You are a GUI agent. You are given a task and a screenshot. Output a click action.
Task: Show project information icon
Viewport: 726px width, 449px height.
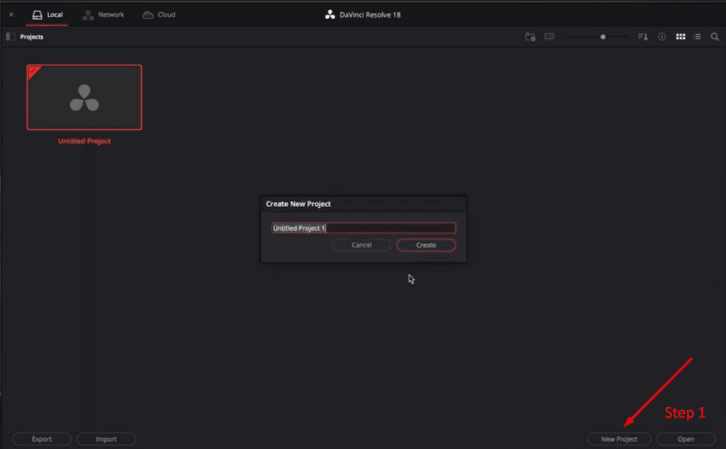coord(661,37)
